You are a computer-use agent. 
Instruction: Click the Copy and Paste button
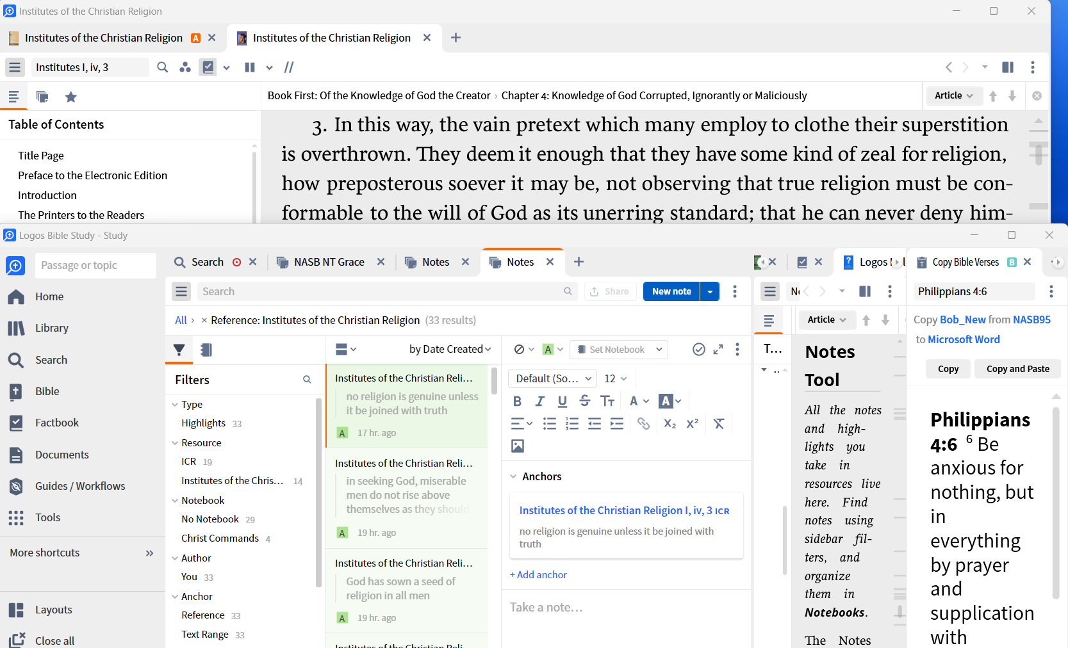[x=1017, y=369]
